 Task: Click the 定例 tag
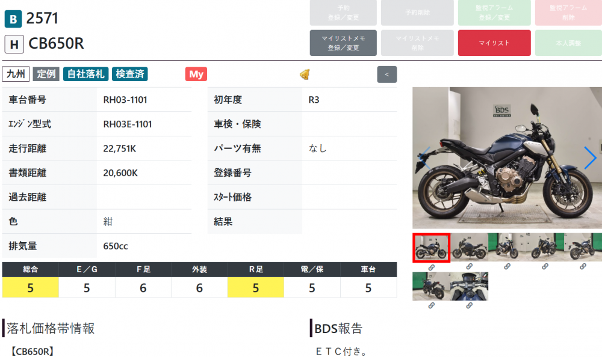(46, 74)
